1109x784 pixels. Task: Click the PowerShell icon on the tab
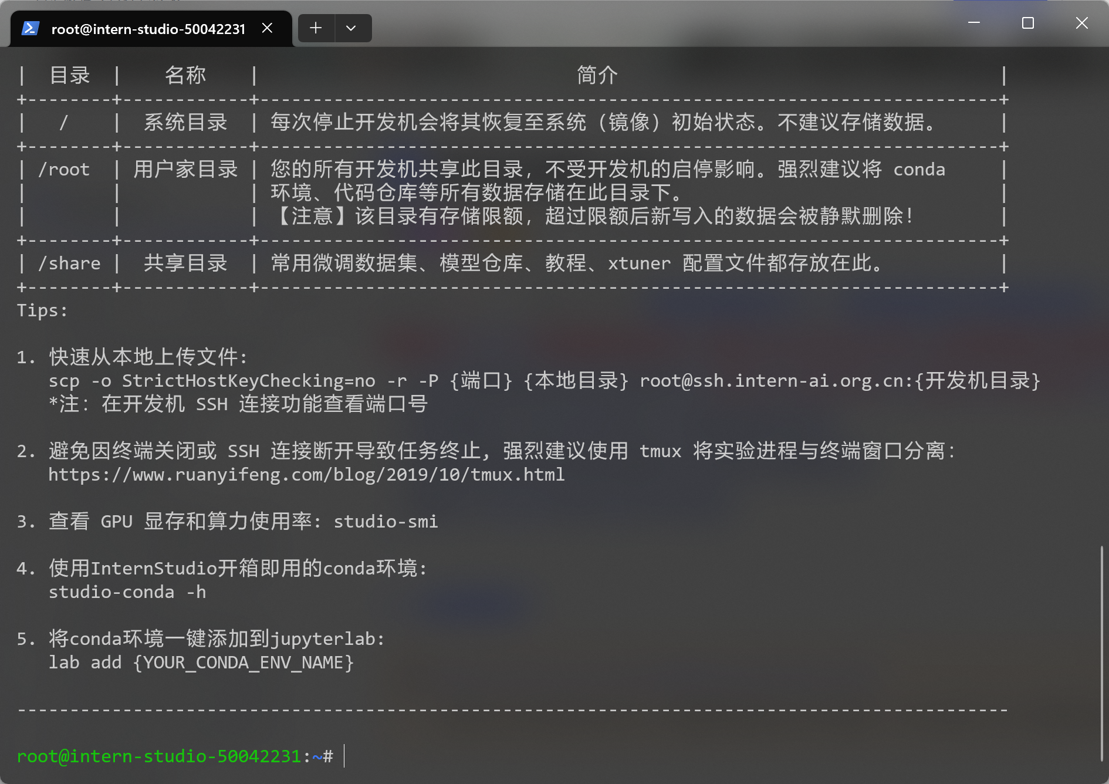[x=31, y=28]
